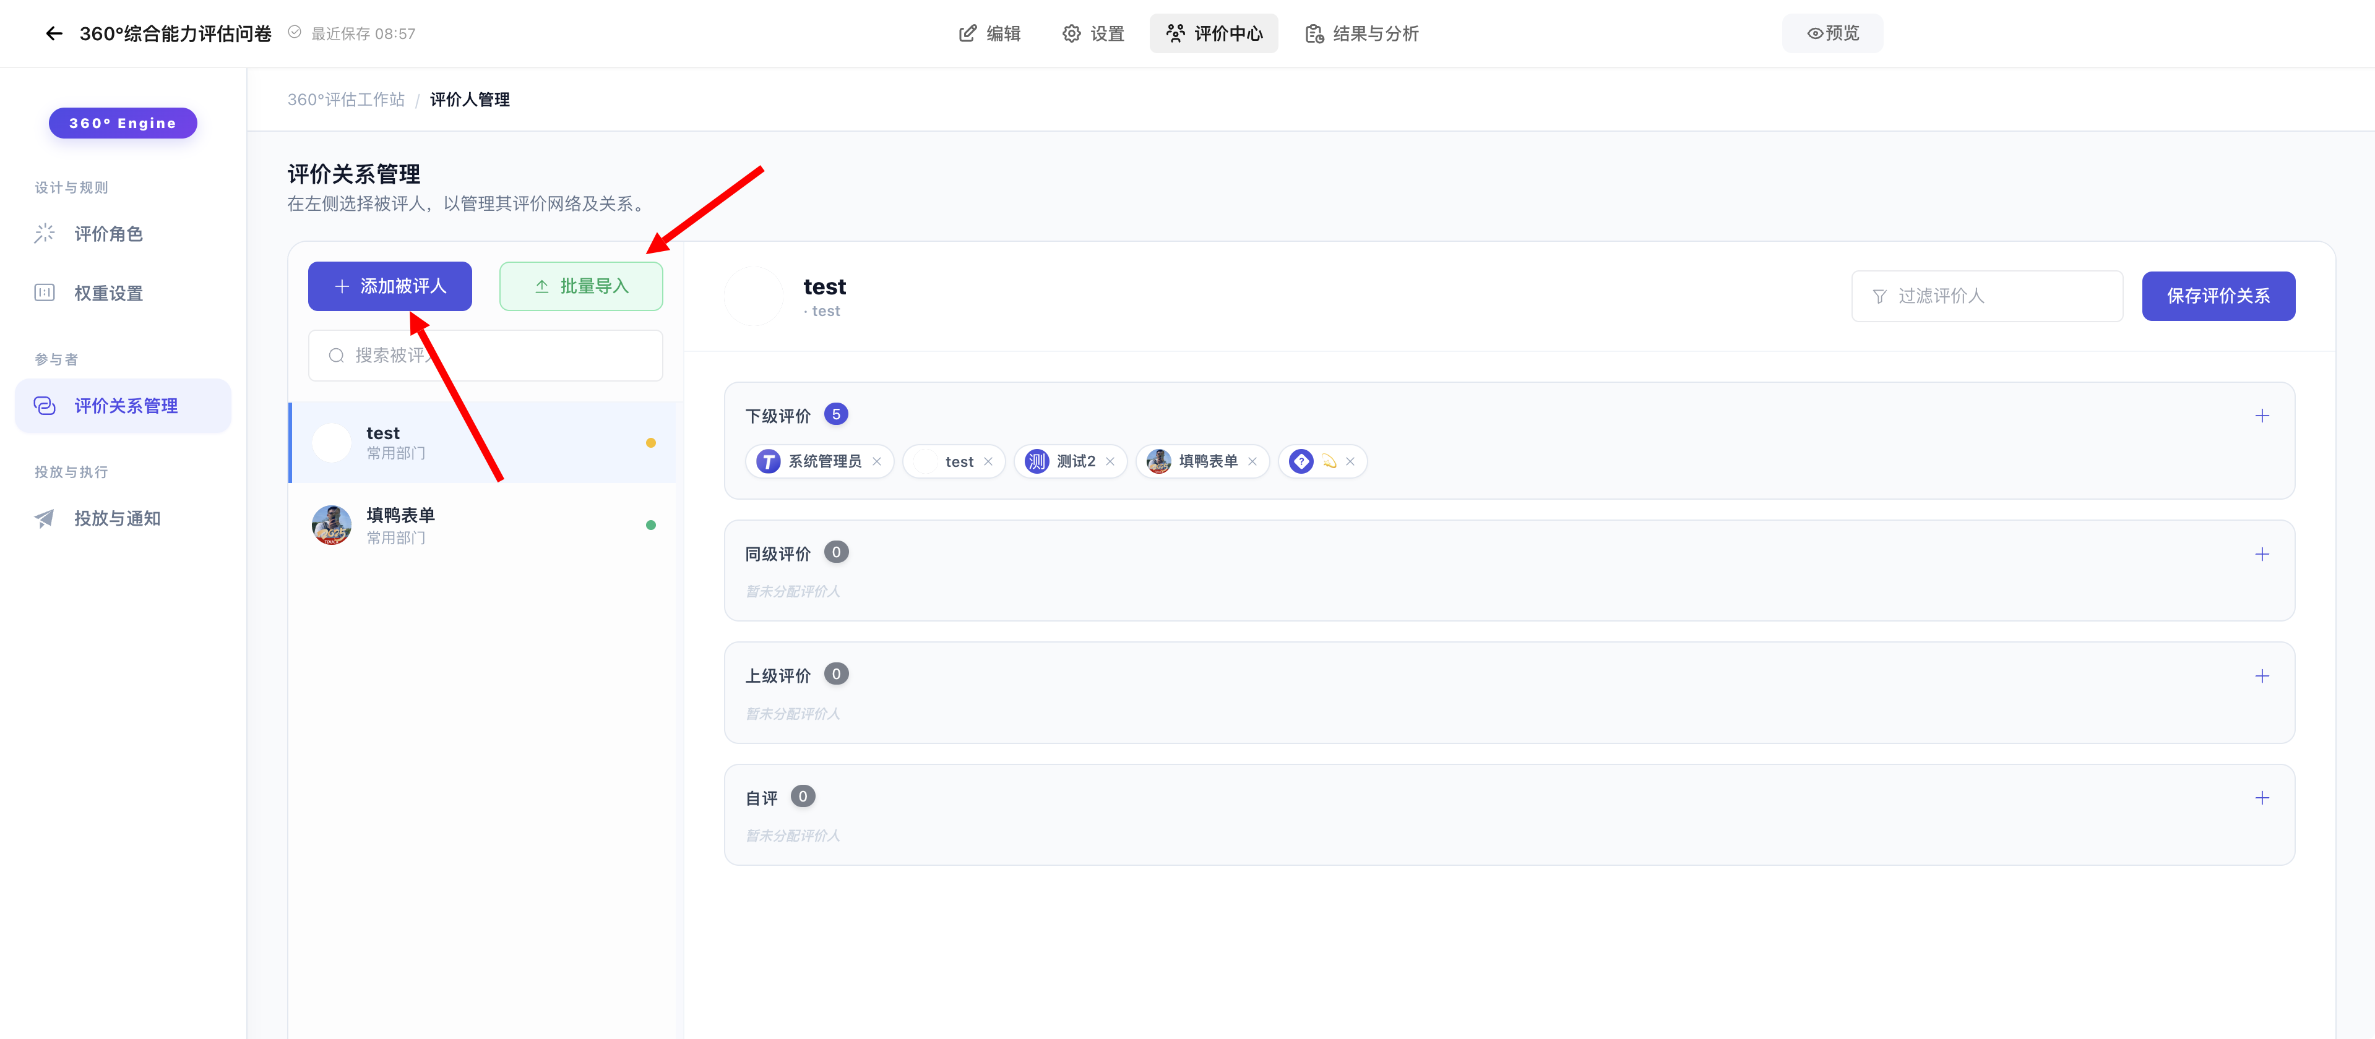This screenshot has height=1039, width=2375.
Task: Click the 预览 button
Action: [x=1832, y=34]
